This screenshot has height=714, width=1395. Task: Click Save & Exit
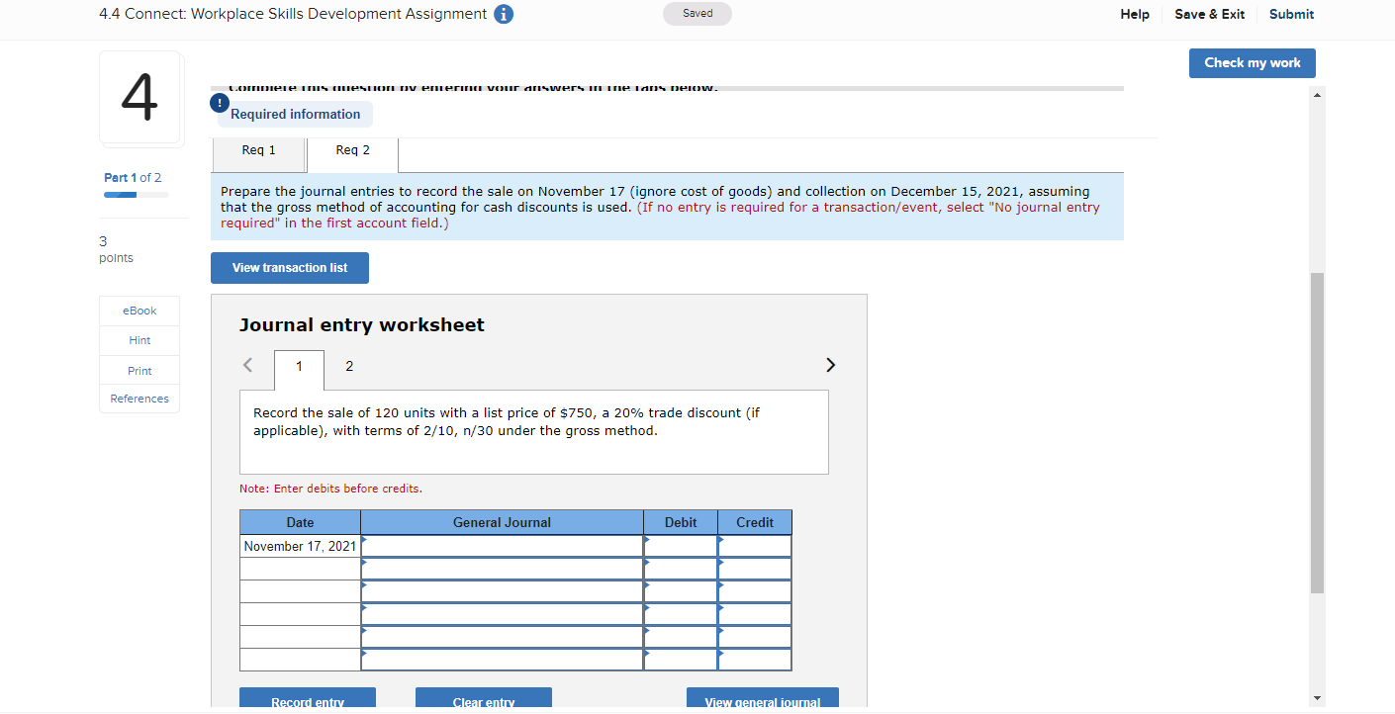[1209, 14]
